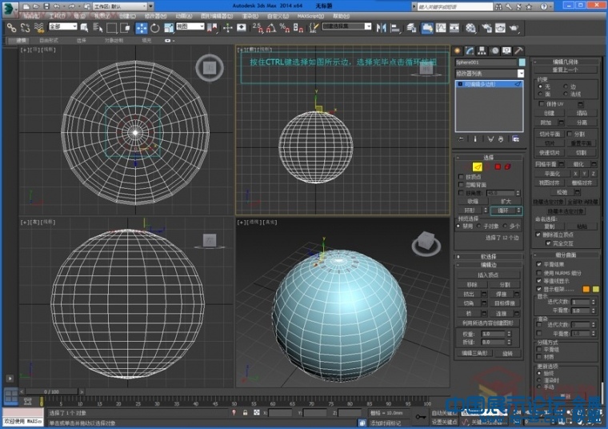This screenshot has height=429, width=608.
Task: Choose the Rectangular Selection Region tool
Action: (112, 28)
